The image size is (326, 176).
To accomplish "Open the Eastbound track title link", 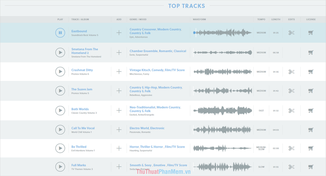I will 79,31.
